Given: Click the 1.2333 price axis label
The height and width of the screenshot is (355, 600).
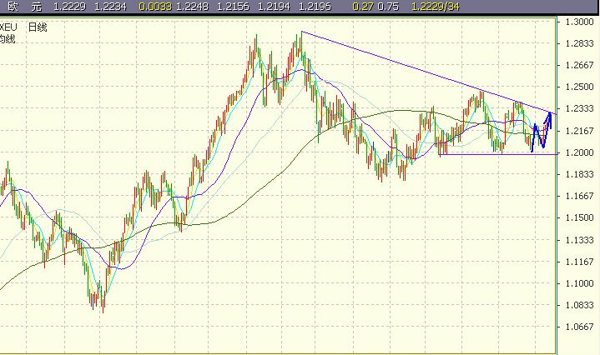Looking at the screenshot, I should 579,109.
